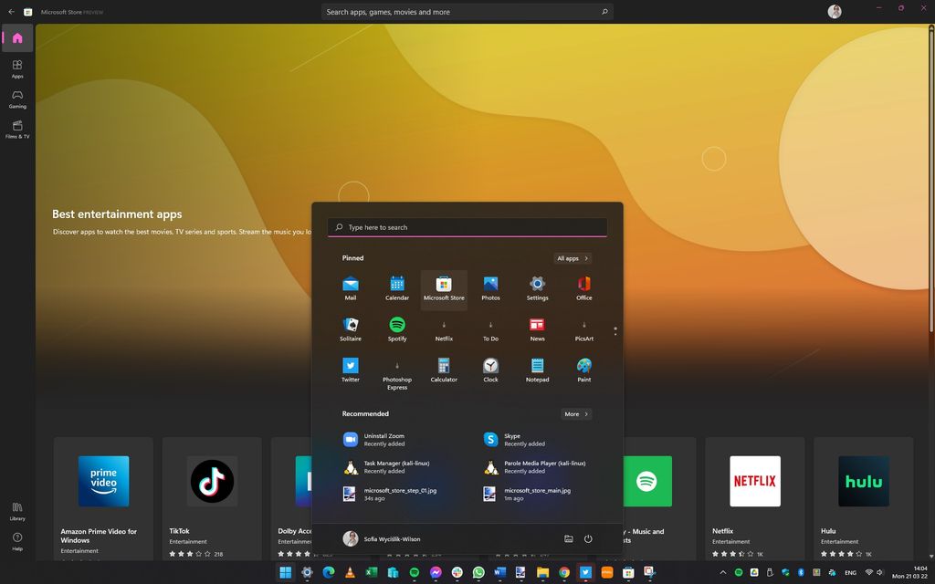935x584 pixels.
Task: Open Solitaire from the pinned apps
Action: click(x=351, y=326)
